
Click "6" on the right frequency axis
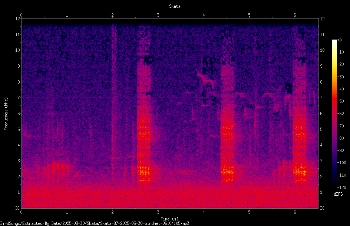click(321, 113)
